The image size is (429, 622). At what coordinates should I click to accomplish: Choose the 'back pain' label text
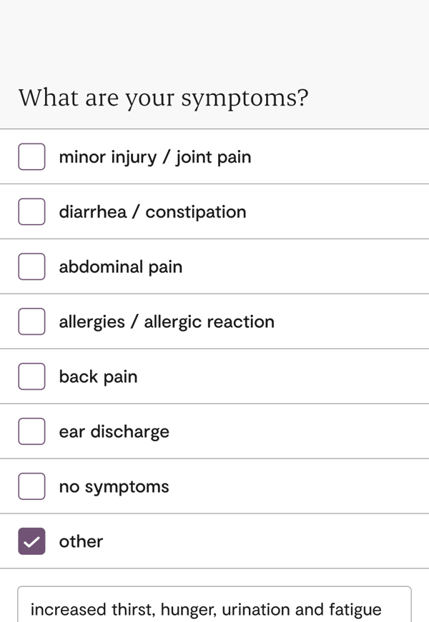pyautogui.click(x=98, y=377)
